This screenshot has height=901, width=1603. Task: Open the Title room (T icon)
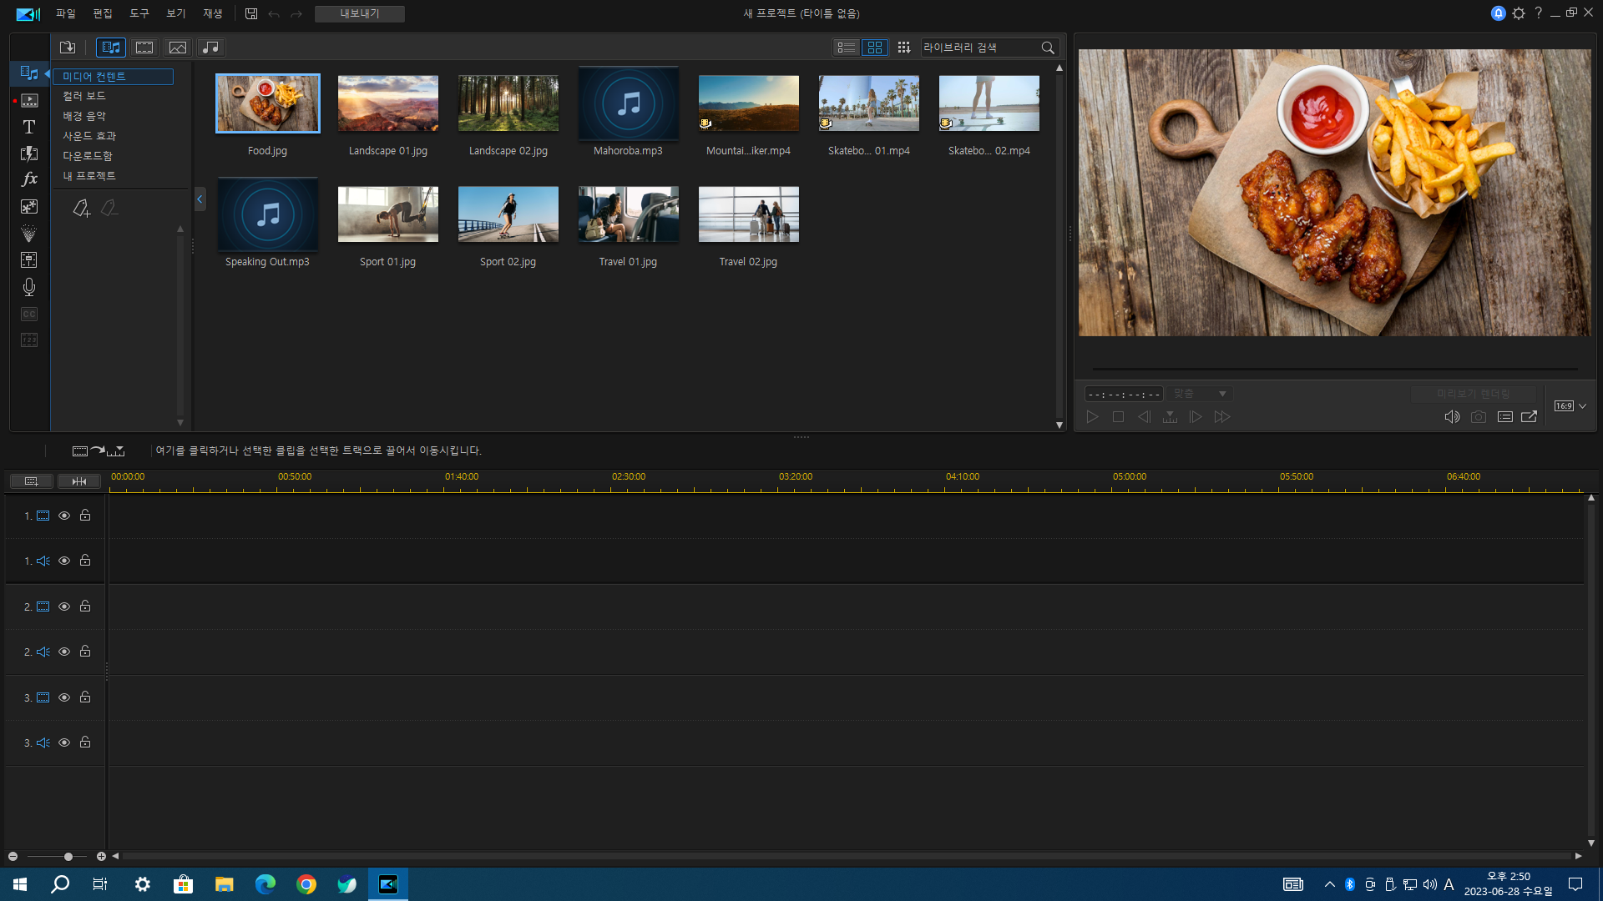tap(29, 127)
